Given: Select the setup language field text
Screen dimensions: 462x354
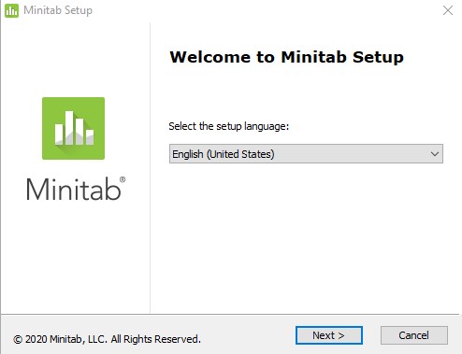Looking at the screenshot, I should click(x=224, y=154).
